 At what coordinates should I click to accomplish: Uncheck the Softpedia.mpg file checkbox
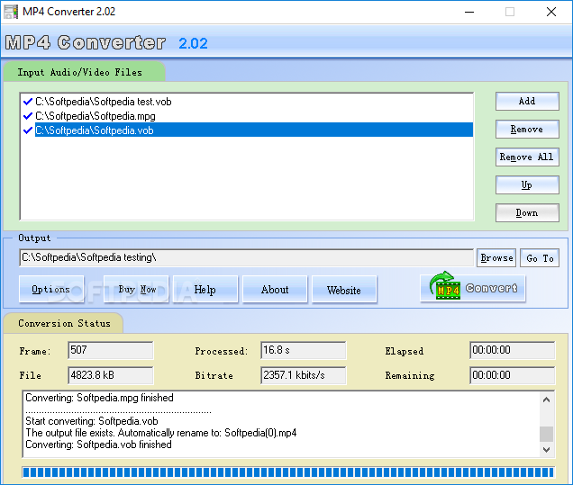coord(28,116)
